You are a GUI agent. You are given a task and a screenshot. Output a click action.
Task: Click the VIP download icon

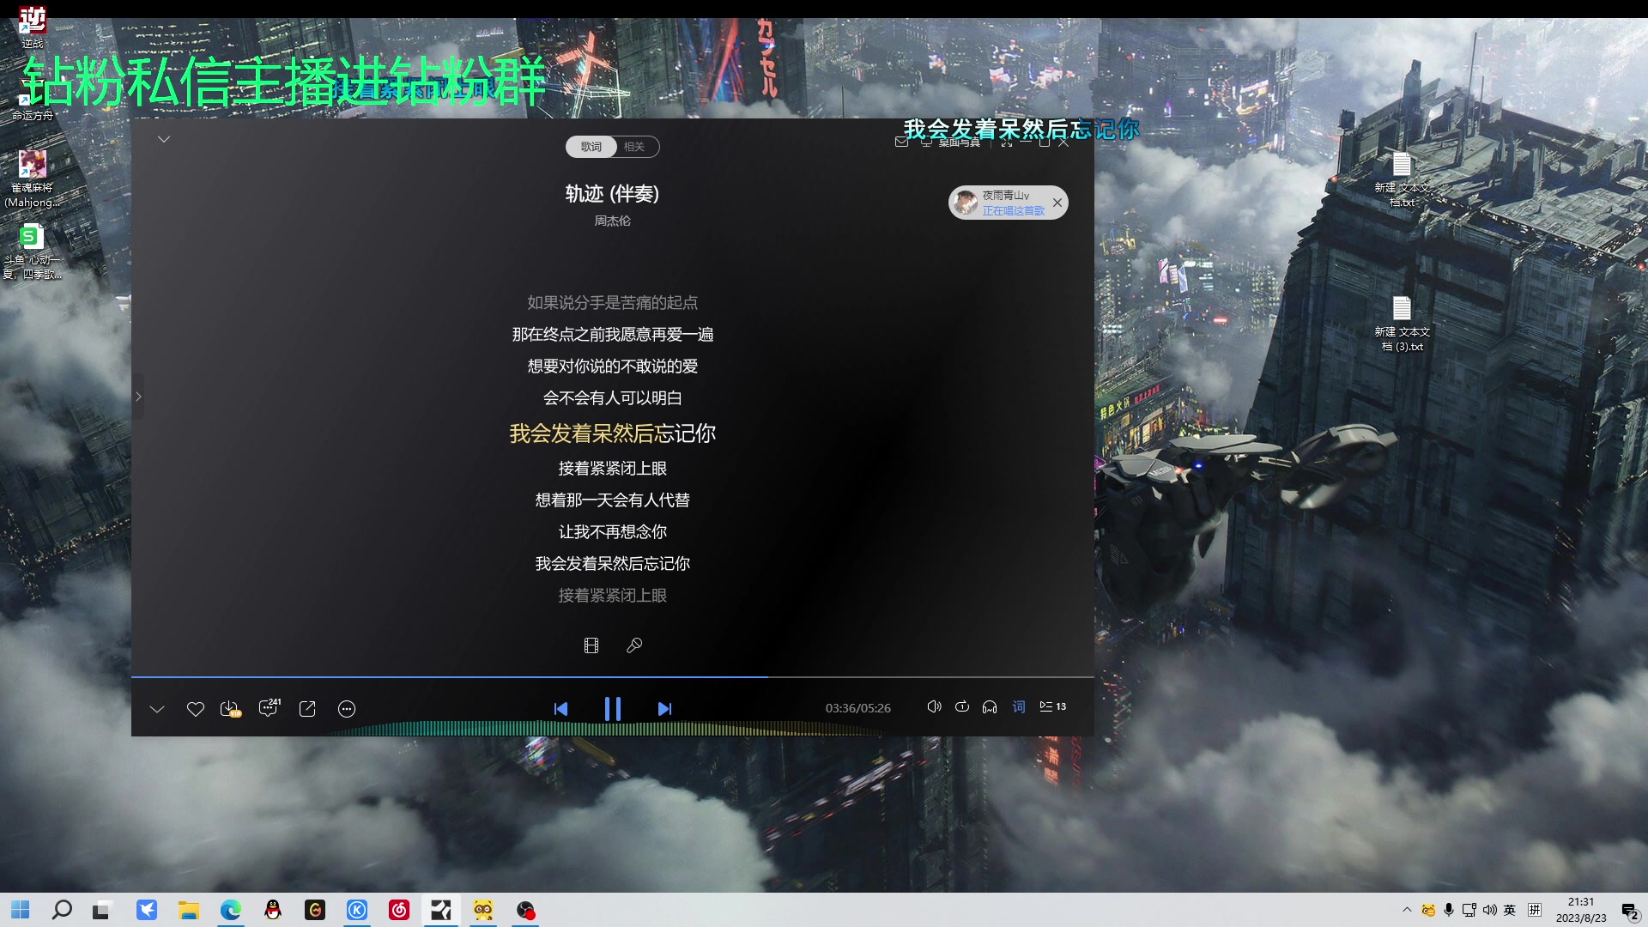(x=230, y=710)
